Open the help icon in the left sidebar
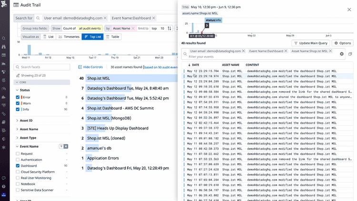The image size is (357, 201). [4, 186]
